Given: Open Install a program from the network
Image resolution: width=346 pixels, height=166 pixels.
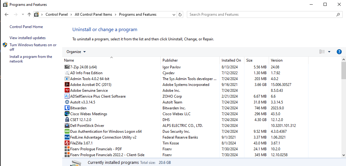Looking at the screenshot, I should [31, 59].
